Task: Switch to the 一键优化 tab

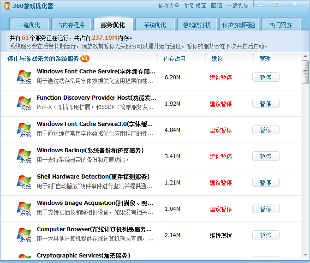Action: click(29, 25)
